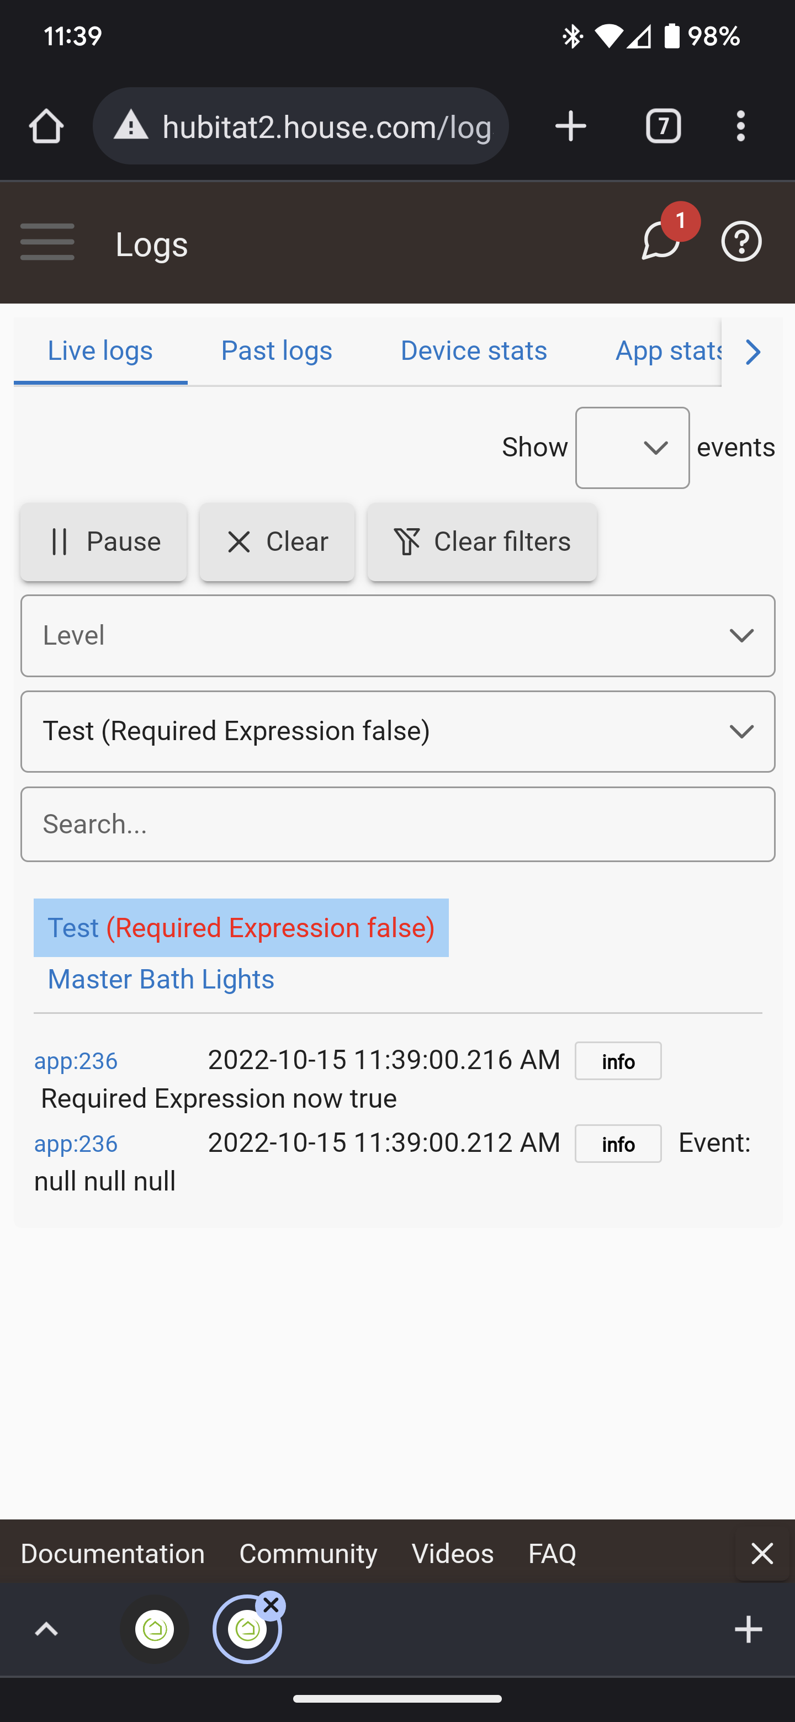Expand the Test (Required Expression false) dropdown
The image size is (795, 1722).
tap(398, 731)
